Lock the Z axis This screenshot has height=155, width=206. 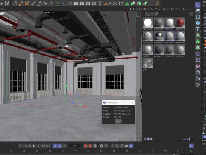tap(64, 3)
